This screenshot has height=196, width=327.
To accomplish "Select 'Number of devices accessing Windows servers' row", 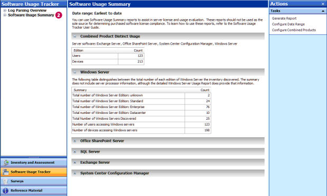I will 141,130.
